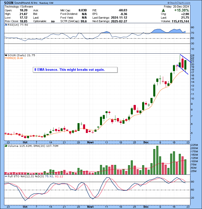The height and width of the screenshot is (209, 202).
Task: Click the Last Earnings date 2024-11-12
Action: 119,18
